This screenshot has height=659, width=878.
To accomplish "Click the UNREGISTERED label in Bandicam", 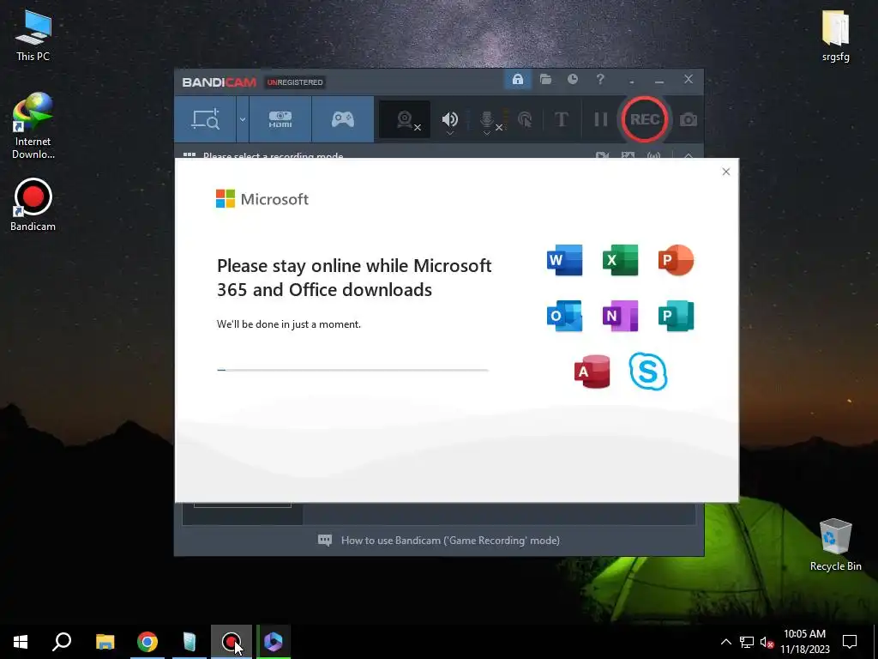I will click(295, 82).
